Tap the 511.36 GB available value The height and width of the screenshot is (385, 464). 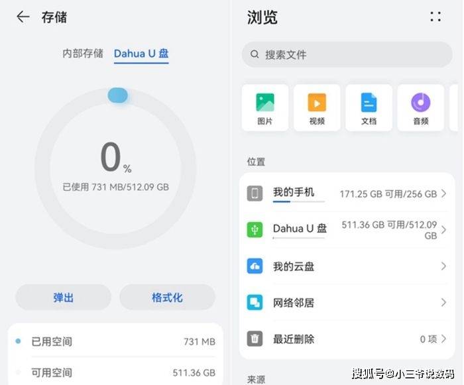tap(194, 372)
